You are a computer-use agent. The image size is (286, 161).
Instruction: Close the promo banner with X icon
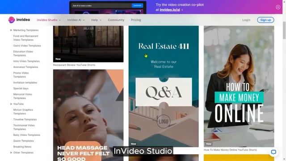pyautogui.click(x=278, y=7)
